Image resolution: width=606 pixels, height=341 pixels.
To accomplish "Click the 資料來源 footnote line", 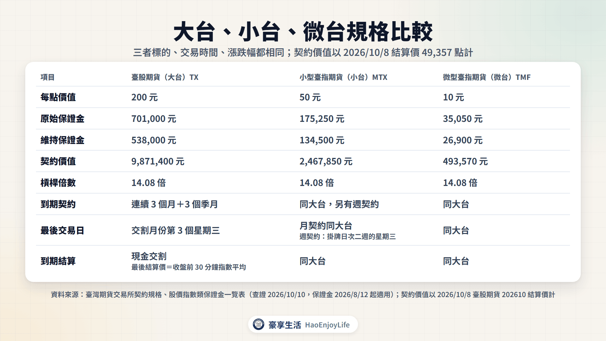I will (303, 295).
